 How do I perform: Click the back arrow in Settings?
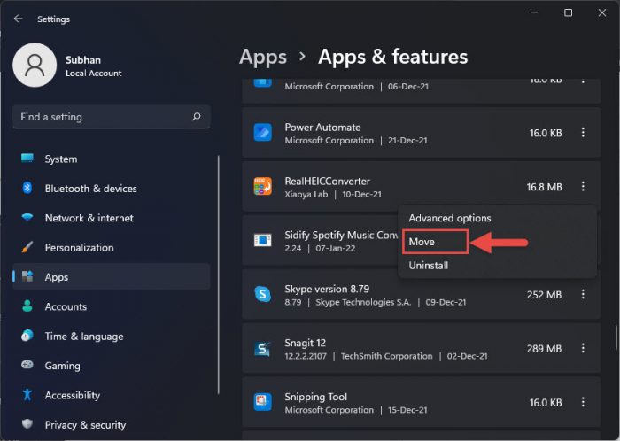pyautogui.click(x=19, y=19)
